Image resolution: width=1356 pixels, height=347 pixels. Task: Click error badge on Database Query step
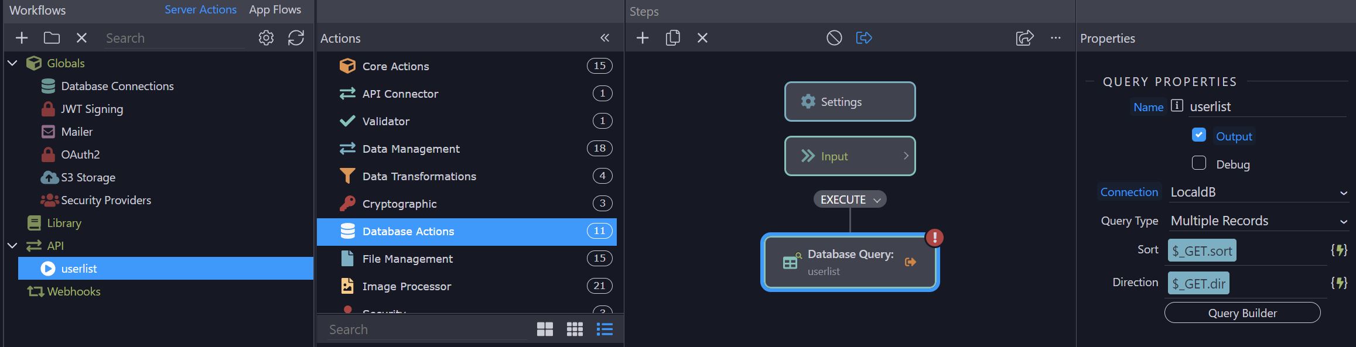coord(935,238)
